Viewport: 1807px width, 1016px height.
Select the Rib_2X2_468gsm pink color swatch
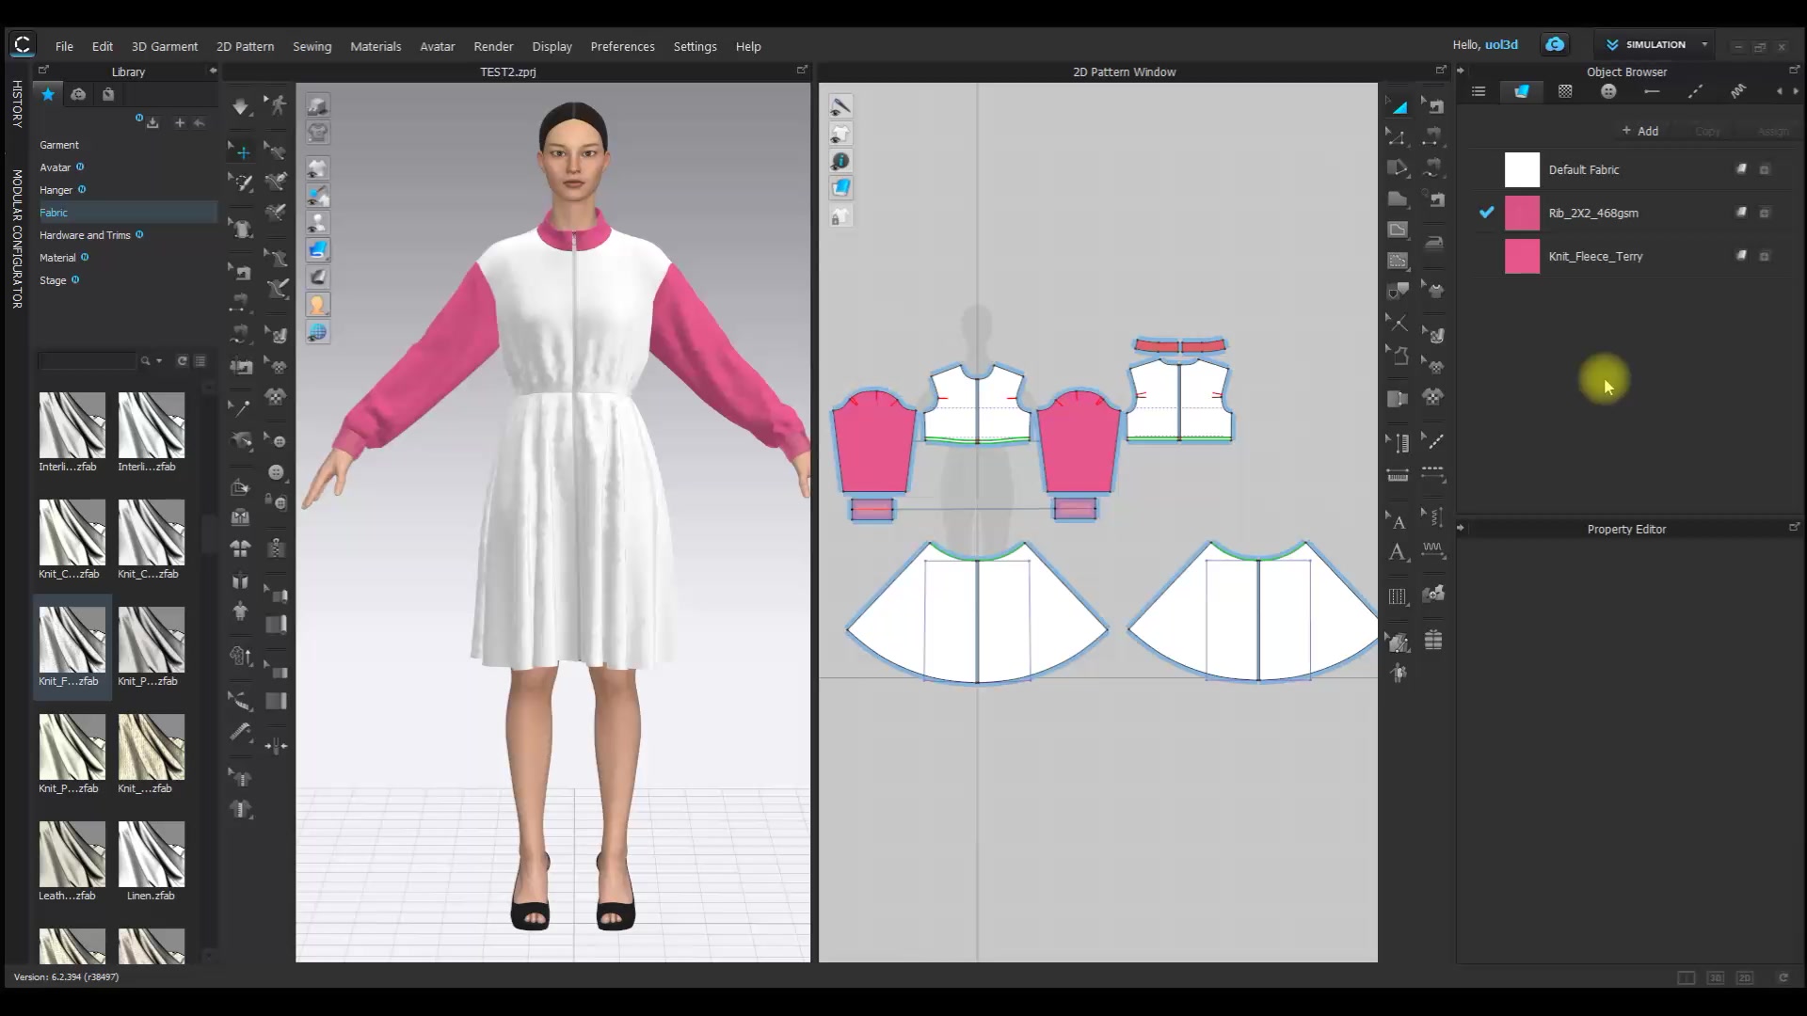(1522, 213)
